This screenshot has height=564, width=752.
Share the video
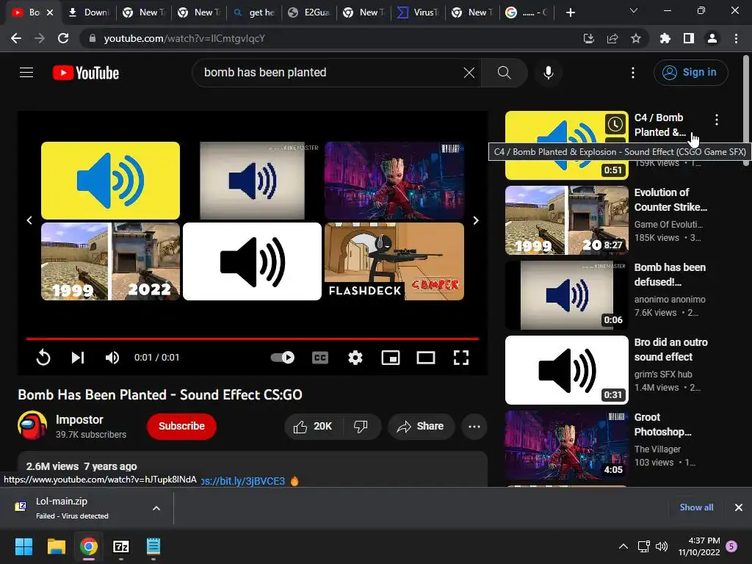[x=421, y=427]
